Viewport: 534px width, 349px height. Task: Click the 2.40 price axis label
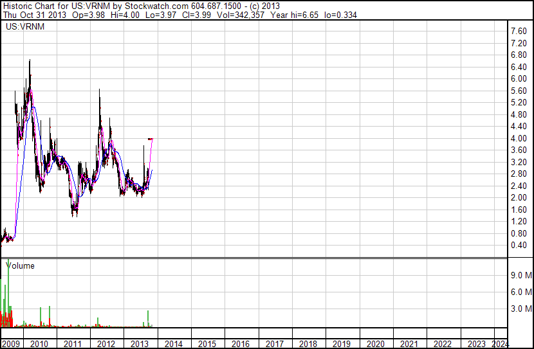pyautogui.click(x=519, y=186)
